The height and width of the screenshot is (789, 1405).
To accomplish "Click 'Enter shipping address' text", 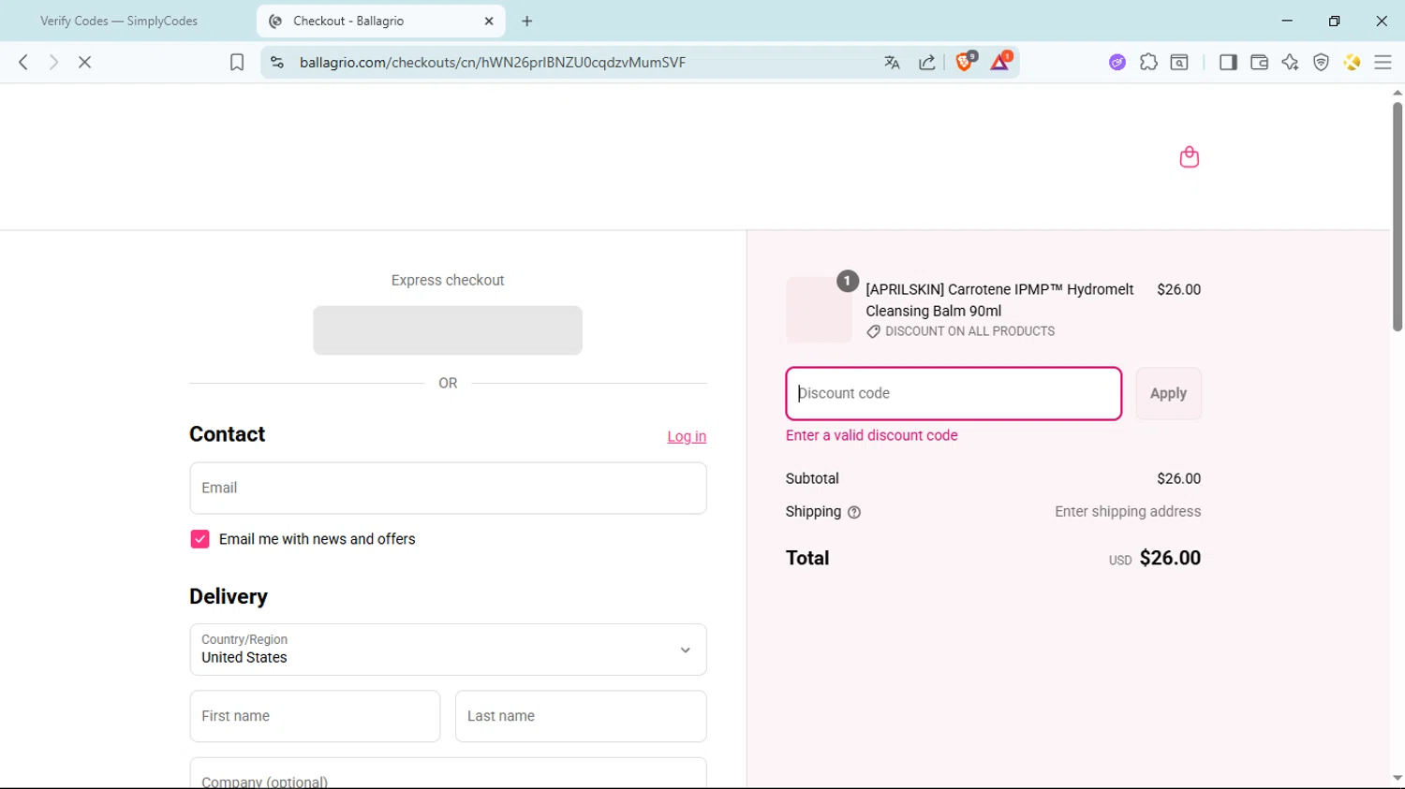I will (1128, 512).
